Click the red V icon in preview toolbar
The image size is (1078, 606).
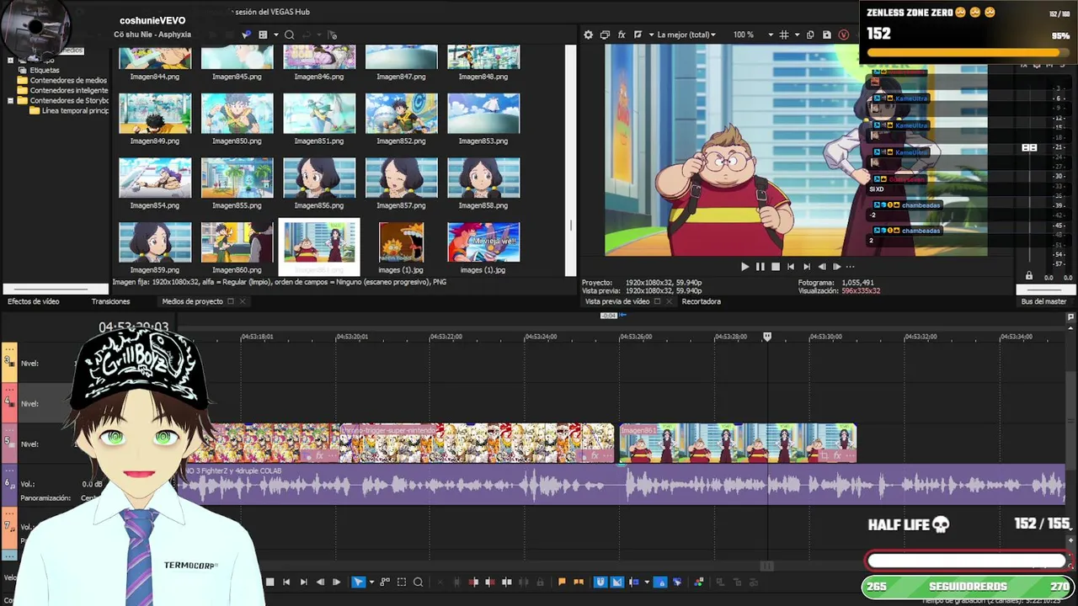pyautogui.click(x=843, y=35)
